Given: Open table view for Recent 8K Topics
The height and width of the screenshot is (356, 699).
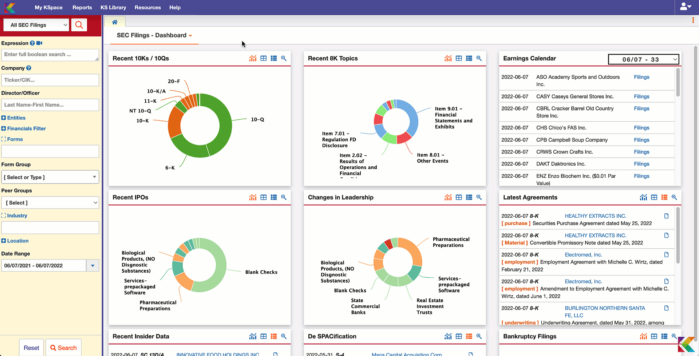Looking at the screenshot, I should click(459, 58).
